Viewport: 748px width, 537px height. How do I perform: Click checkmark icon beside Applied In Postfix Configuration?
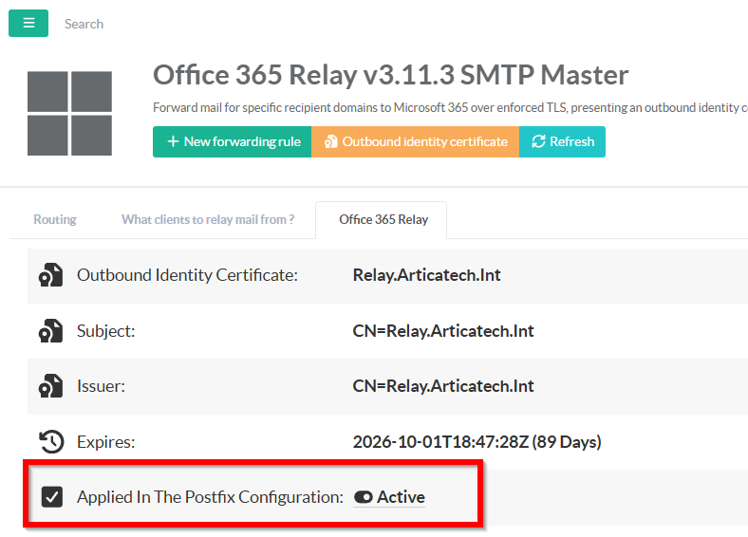pos(51,497)
